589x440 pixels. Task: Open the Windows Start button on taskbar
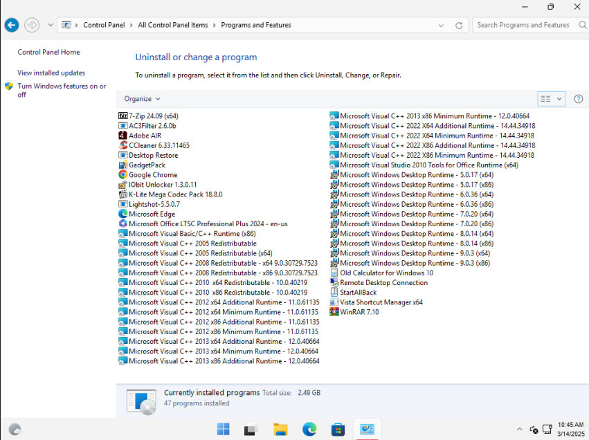(x=223, y=429)
